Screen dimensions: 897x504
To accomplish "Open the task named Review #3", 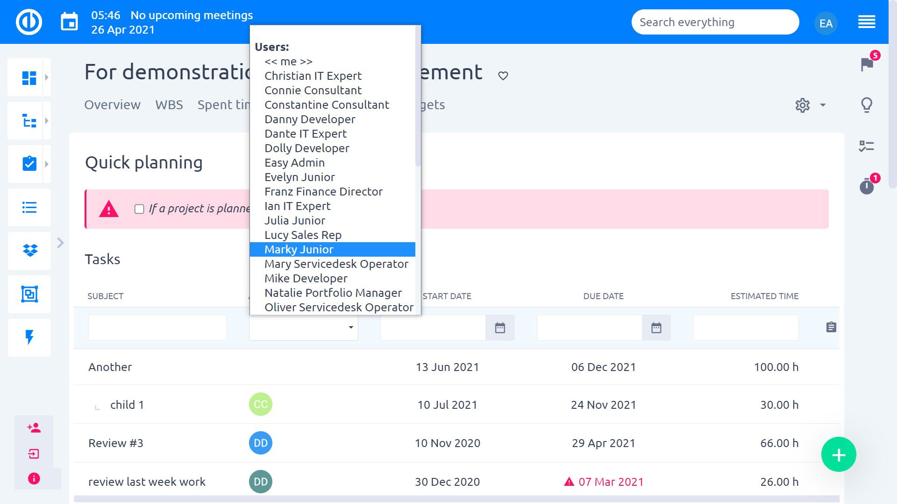I will point(116,443).
